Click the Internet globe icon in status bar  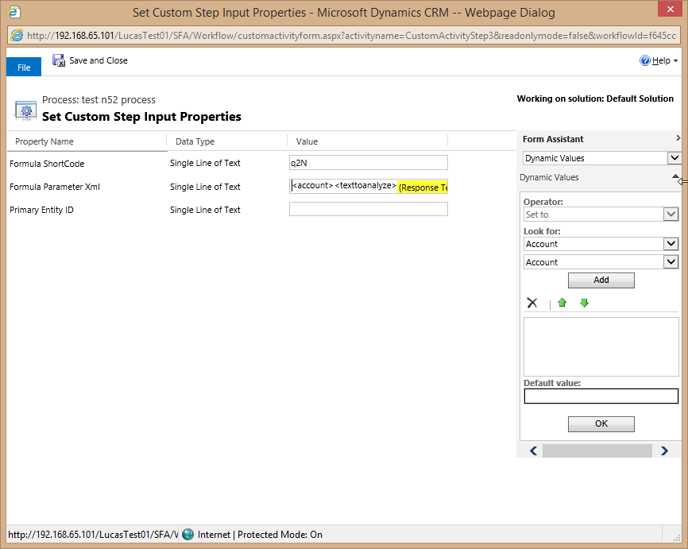[x=187, y=534]
